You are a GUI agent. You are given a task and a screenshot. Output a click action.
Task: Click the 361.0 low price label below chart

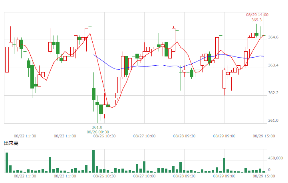click(x=97, y=127)
